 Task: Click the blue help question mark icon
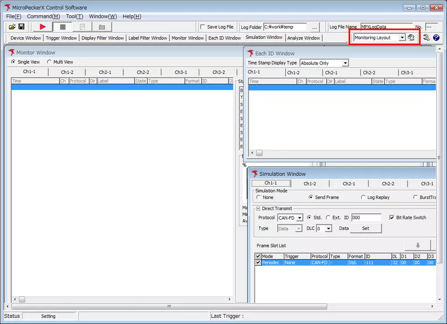pyautogui.click(x=436, y=38)
